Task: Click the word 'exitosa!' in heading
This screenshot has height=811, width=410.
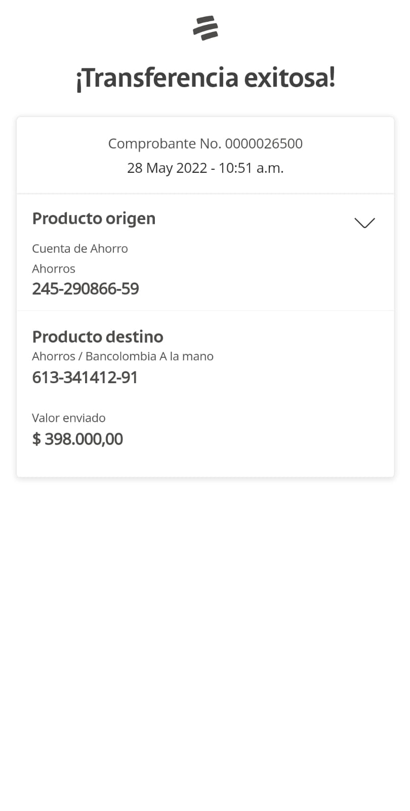Action: click(290, 79)
